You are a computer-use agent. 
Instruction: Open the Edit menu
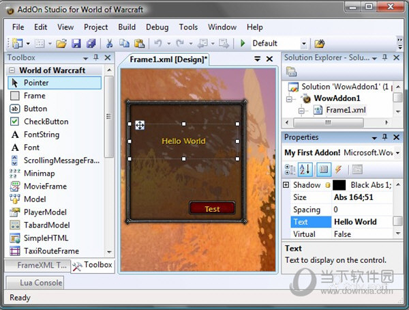click(x=40, y=27)
